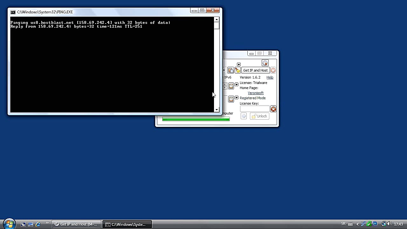Open the PING.EXE title bar system icon
The image size is (407, 229).
pos(13,12)
